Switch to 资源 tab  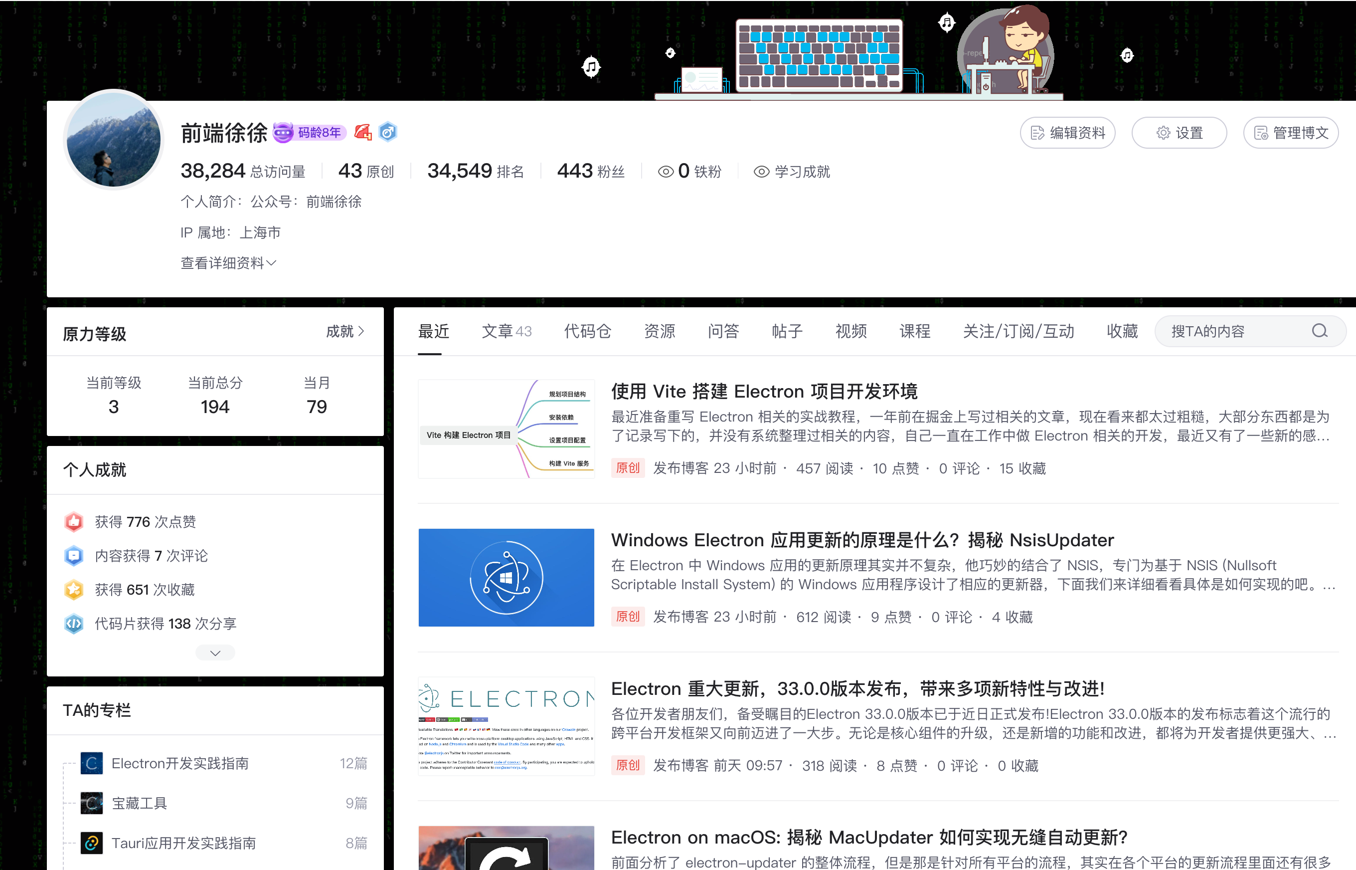[660, 332]
